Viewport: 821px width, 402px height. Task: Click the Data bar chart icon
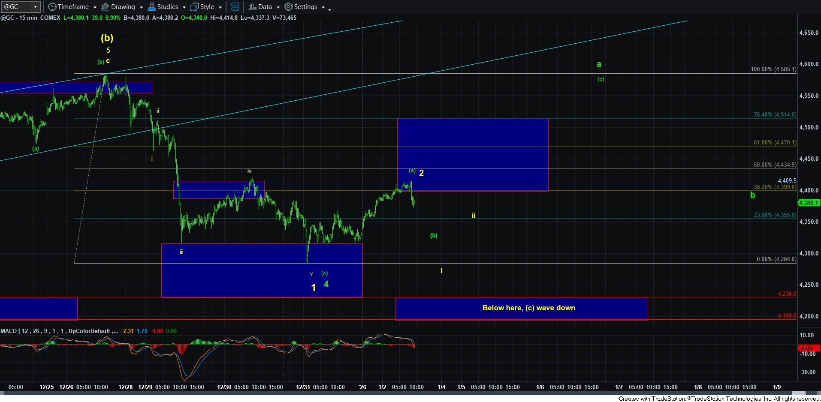(x=252, y=7)
